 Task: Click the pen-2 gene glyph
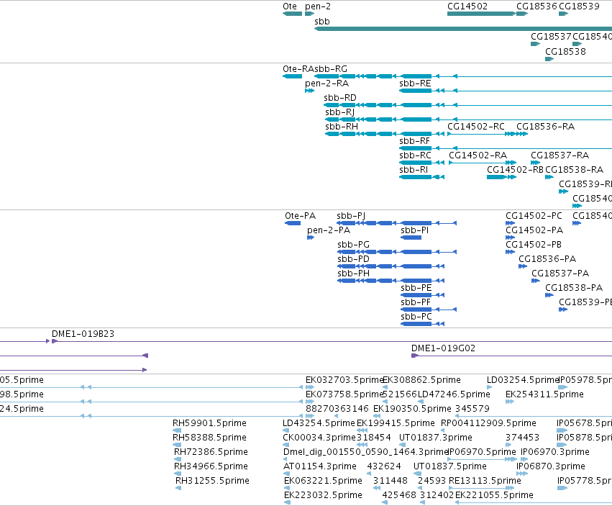(309, 14)
